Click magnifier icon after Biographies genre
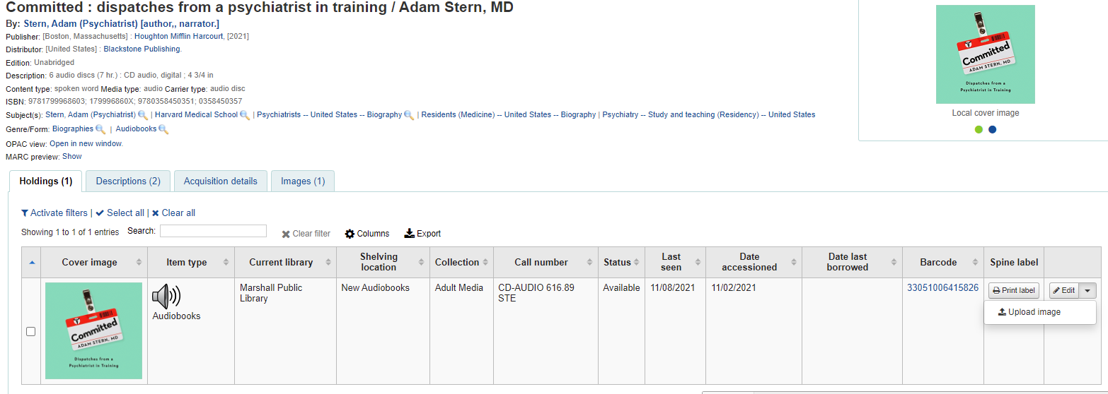1108x394 pixels. (x=100, y=129)
